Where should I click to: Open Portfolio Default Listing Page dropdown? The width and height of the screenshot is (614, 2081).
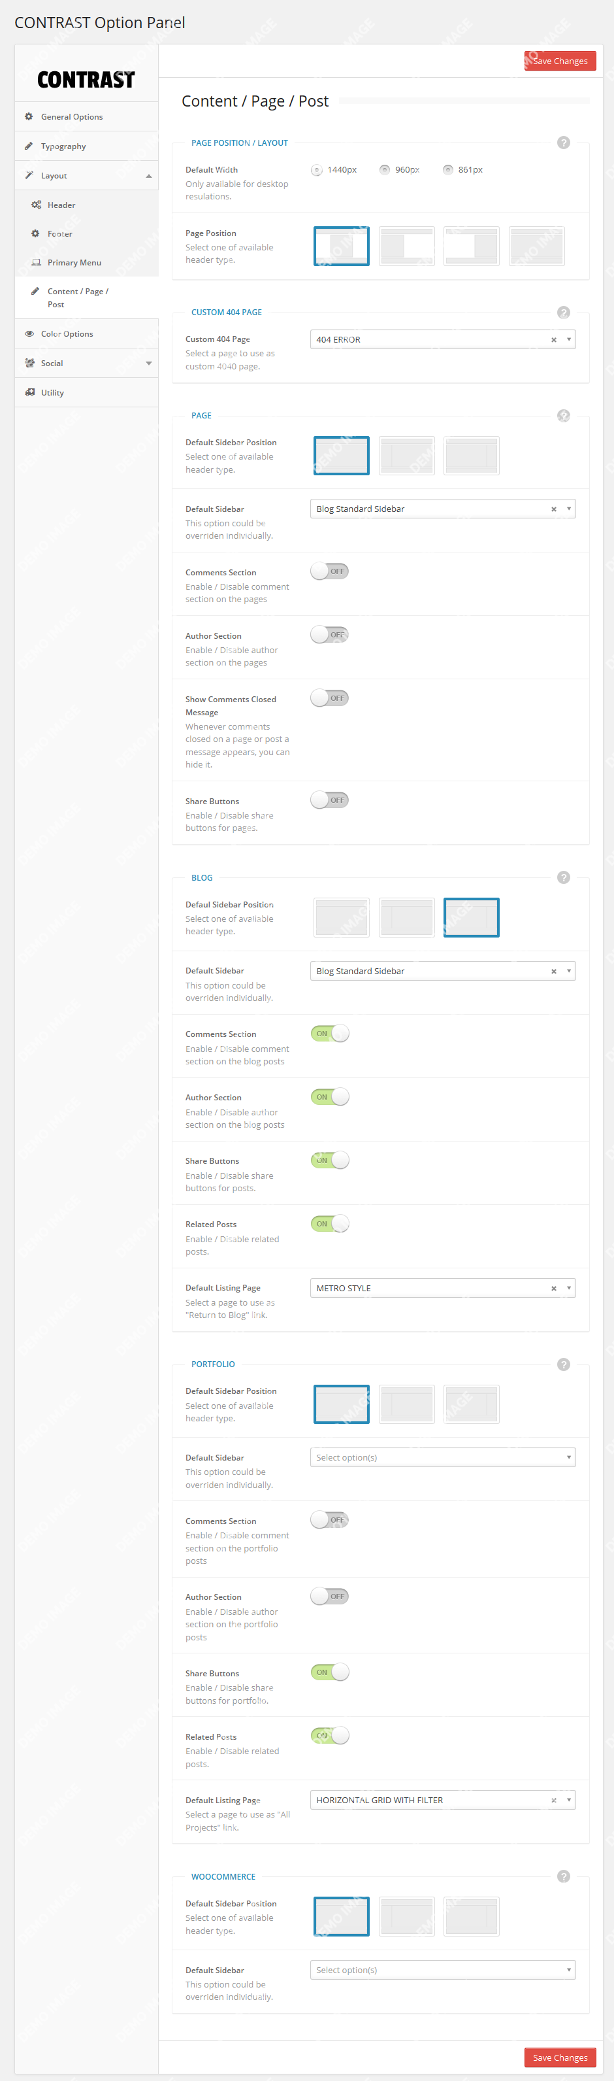[x=443, y=1800]
